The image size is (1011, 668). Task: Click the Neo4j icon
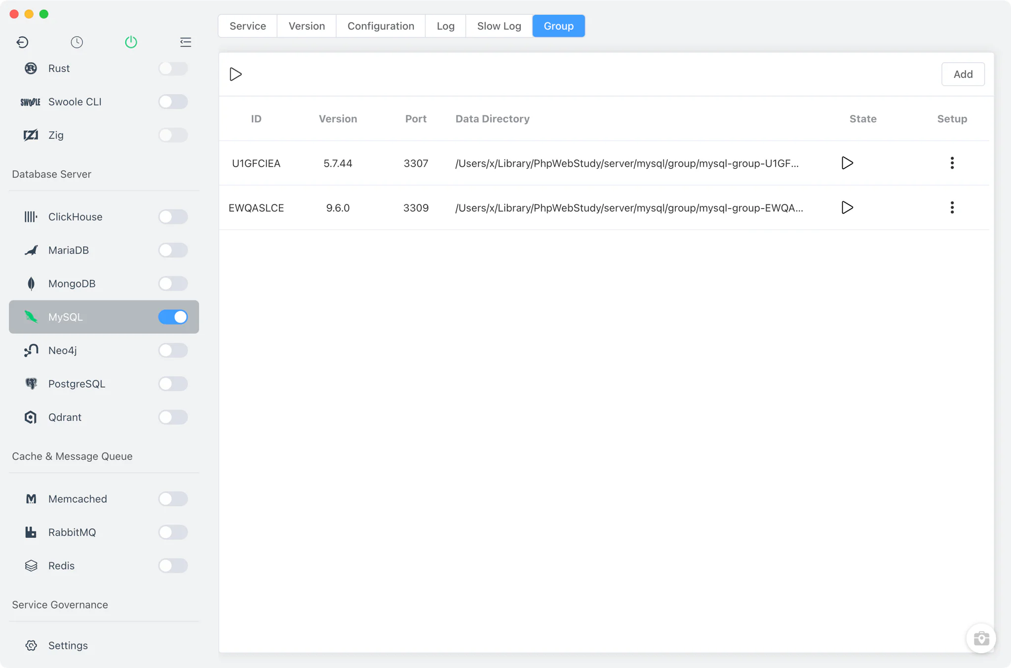click(31, 350)
